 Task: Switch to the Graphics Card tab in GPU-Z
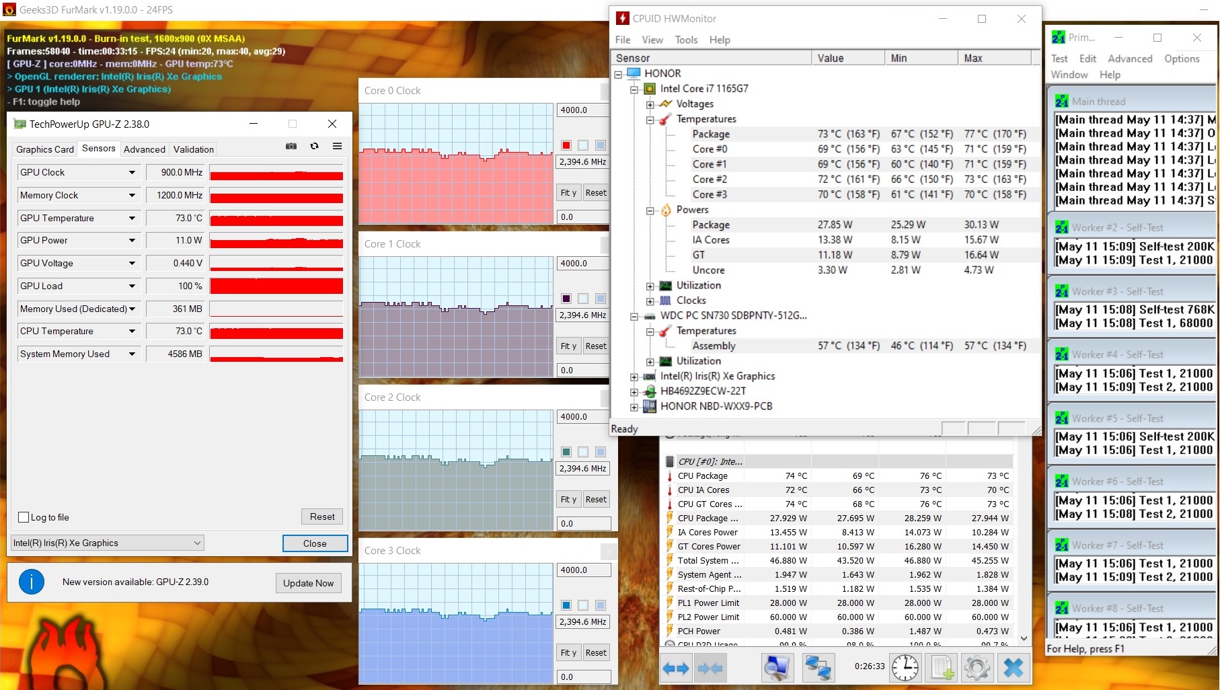coord(45,149)
